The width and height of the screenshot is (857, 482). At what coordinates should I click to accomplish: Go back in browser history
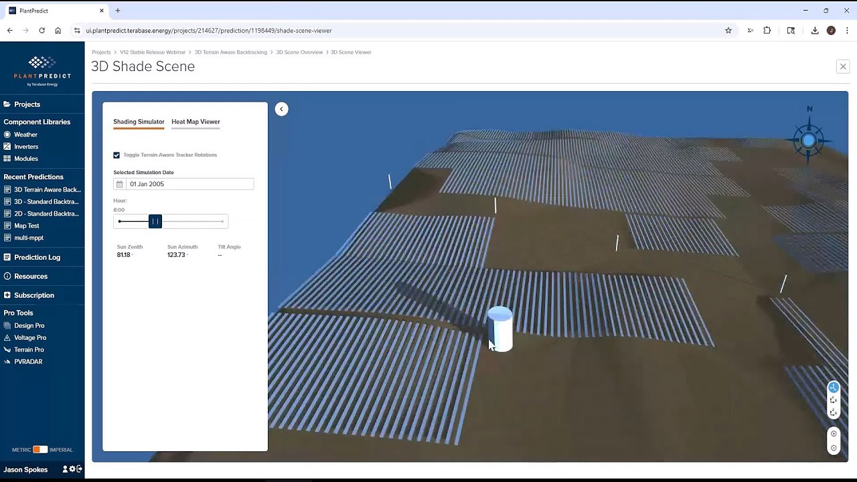click(10, 30)
